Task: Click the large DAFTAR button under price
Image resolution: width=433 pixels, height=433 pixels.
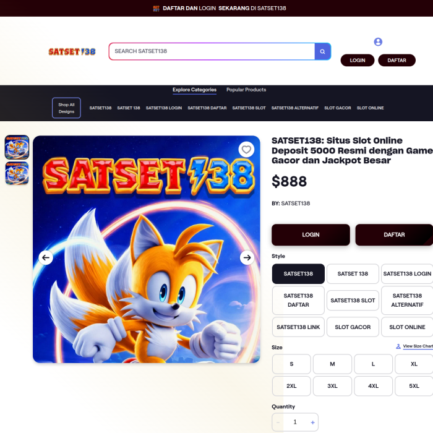Action: (394, 234)
